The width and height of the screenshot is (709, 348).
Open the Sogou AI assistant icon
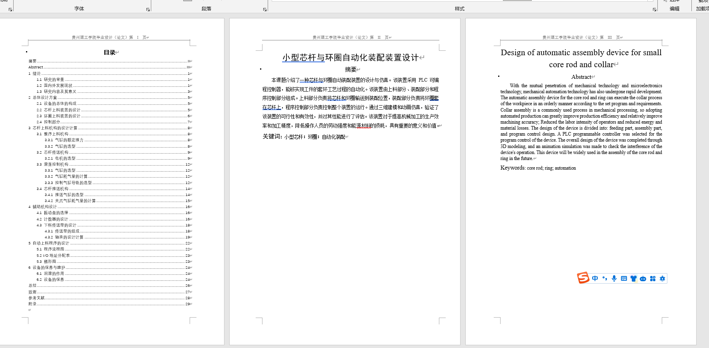[662, 278]
